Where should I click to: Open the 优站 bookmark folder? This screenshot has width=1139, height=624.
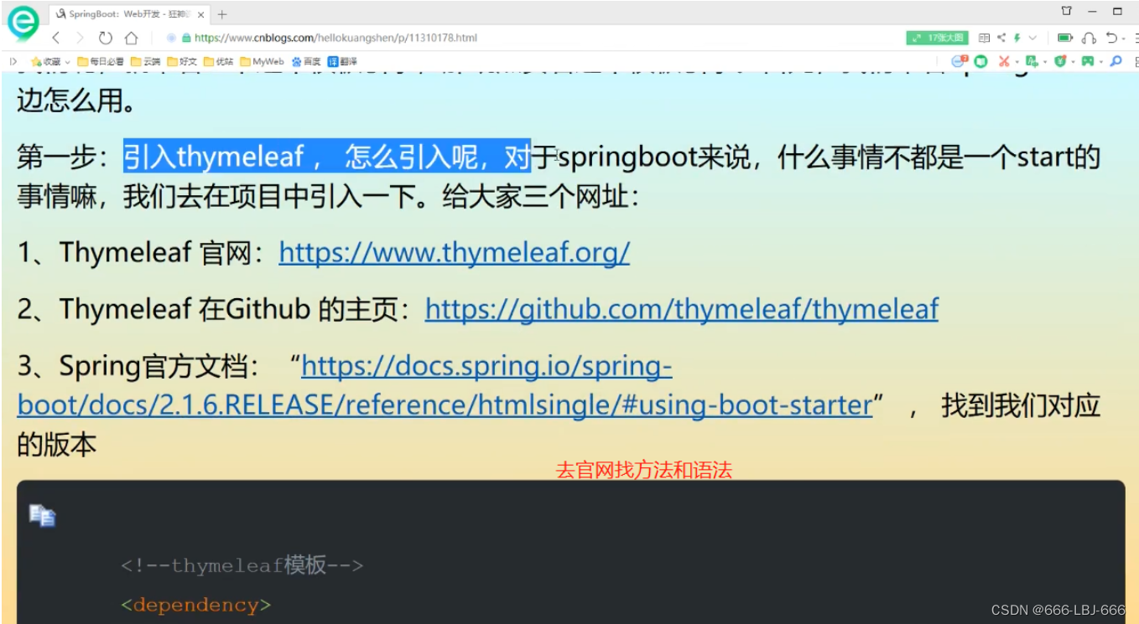(218, 61)
